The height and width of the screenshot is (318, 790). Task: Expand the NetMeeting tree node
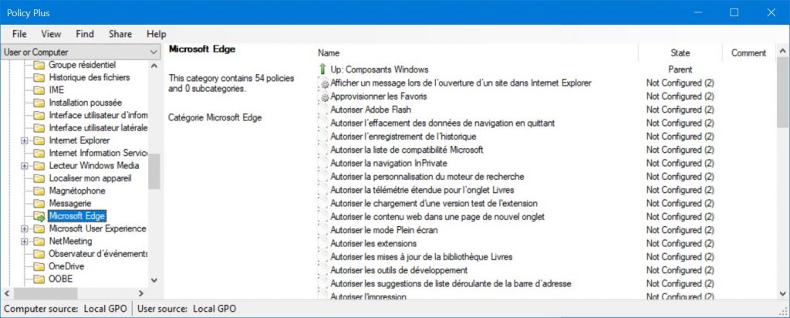(24, 242)
